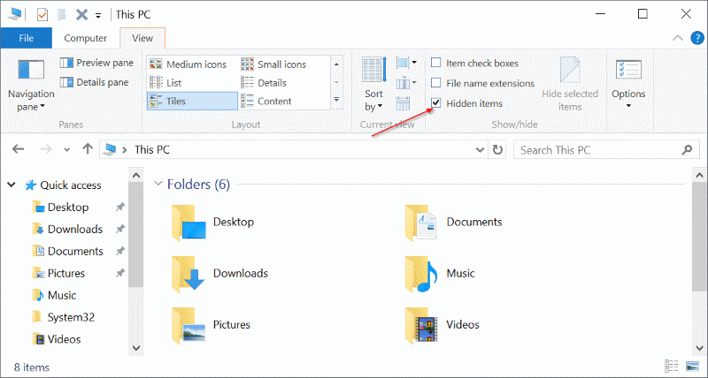This screenshot has width=708, height=378.
Task: Toggle the Details pane
Action: tap(96, 81)
